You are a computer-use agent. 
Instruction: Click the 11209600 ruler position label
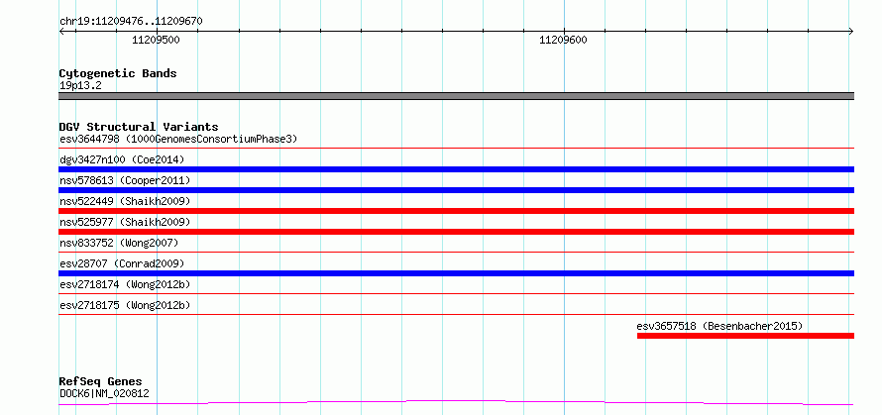[563, 40]
